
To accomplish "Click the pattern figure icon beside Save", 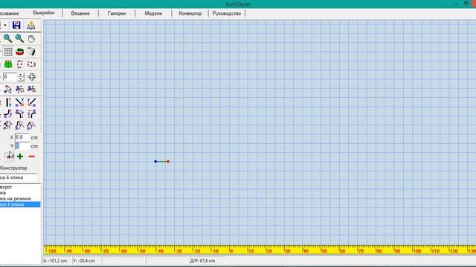I will click(x=31, y=25).
